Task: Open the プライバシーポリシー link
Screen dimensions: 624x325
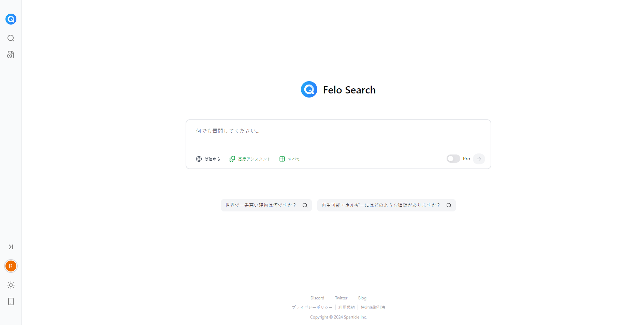Action: click(312, 307)
